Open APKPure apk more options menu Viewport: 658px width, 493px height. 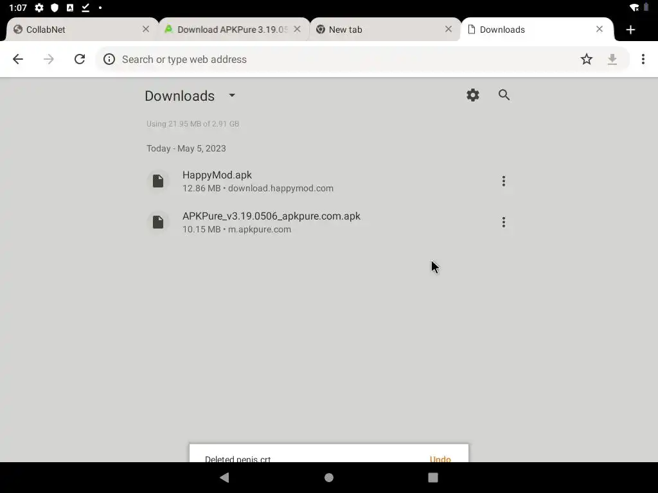[x=504, y=222]
